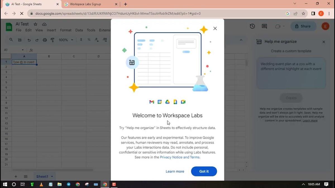Image resolution: width=335 pixels, height=188 pixels.
Task: Expand the video call join dropdown arrow
Action: [284, 26]
